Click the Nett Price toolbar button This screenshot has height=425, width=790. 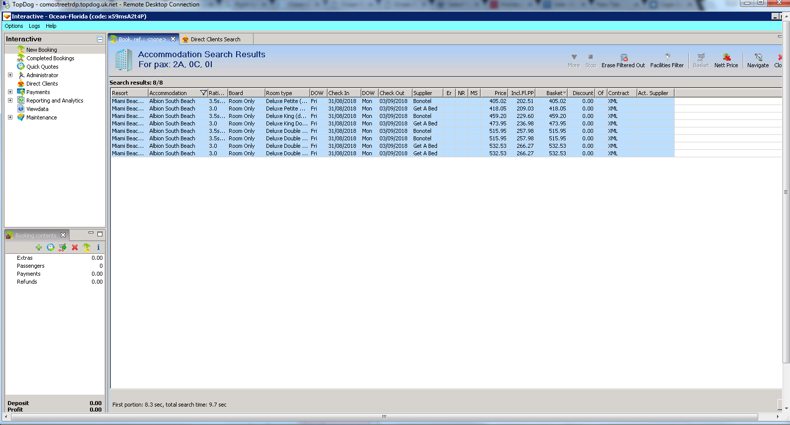tap(726, 61)
